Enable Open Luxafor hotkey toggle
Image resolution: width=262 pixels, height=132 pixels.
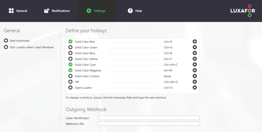(x=70, y=87)
